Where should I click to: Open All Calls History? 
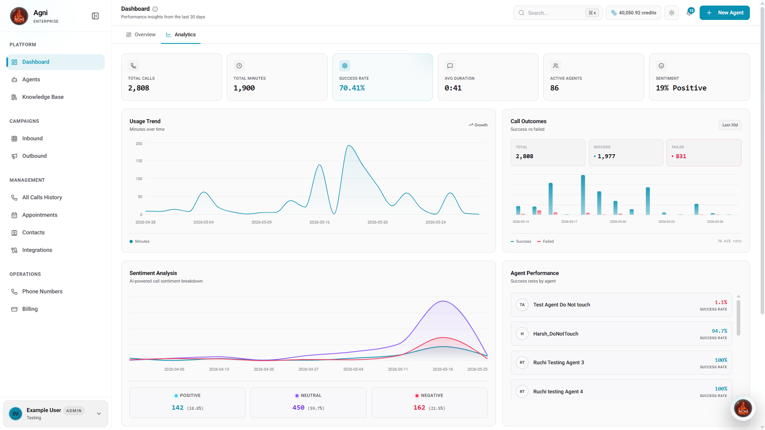56,198
